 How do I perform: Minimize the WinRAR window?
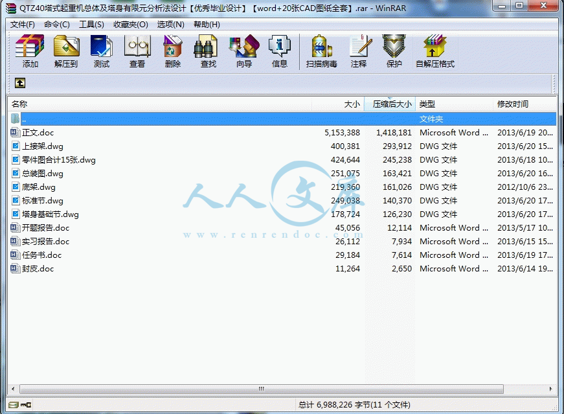pos(502,6)
